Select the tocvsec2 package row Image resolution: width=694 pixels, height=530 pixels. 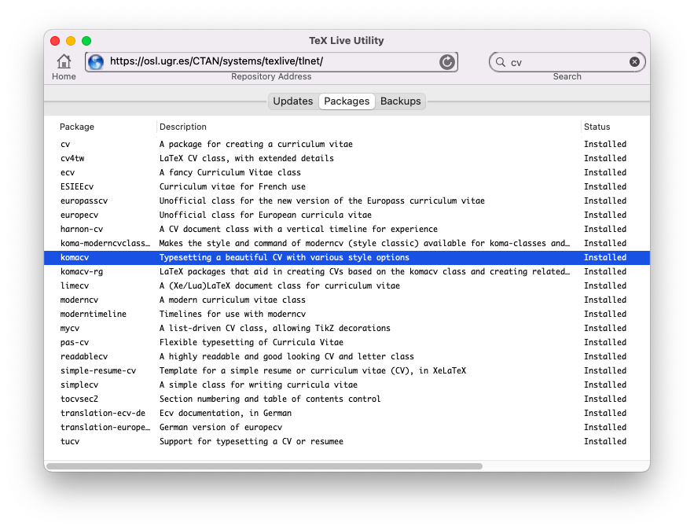pyautogui.click(x=347, y=399)
